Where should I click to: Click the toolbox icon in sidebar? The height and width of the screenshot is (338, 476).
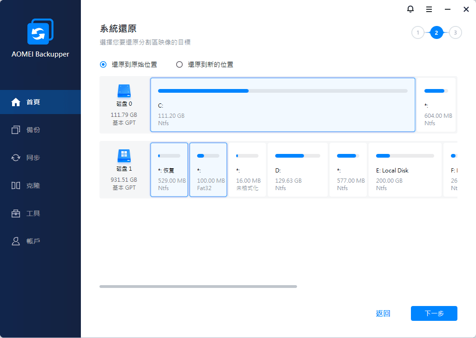click(16, 214)
